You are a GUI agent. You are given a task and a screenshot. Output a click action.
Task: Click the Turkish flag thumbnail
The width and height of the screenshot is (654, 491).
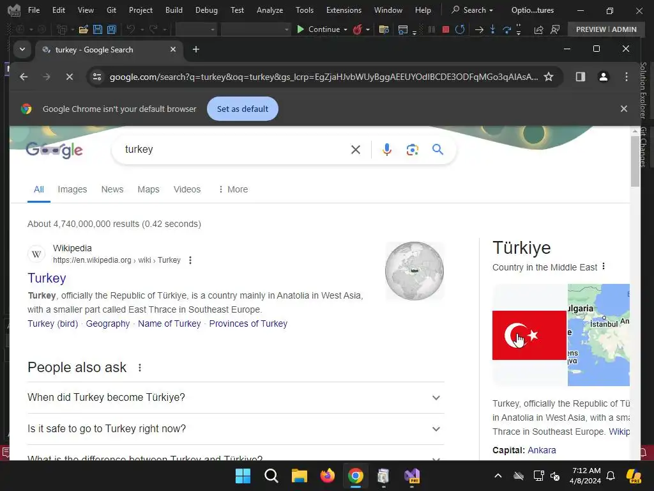(529, 335)
